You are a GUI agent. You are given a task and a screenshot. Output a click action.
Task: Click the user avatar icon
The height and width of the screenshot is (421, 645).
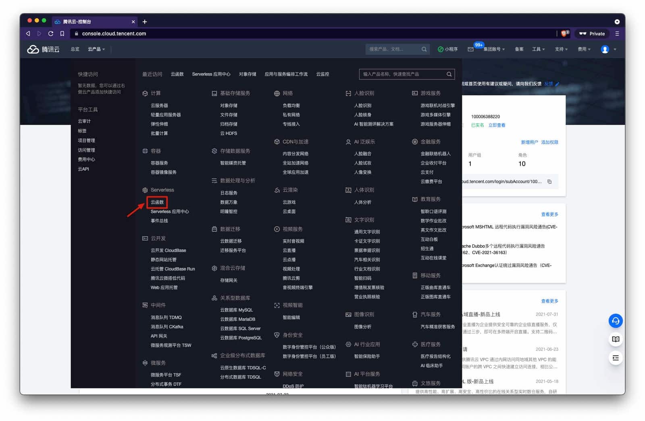click(x=605, y=49)
